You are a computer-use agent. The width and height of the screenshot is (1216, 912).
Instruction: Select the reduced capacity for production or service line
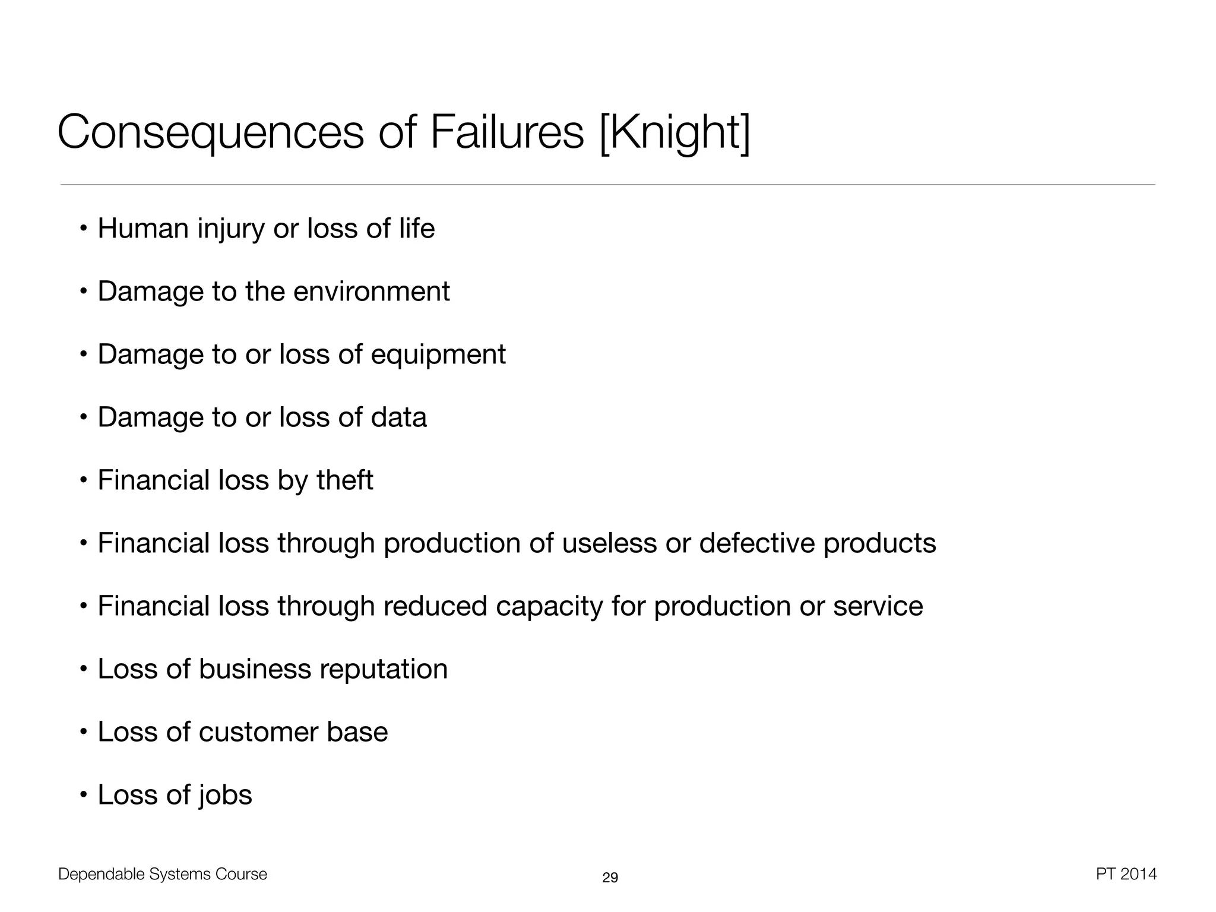click(510, 606)
